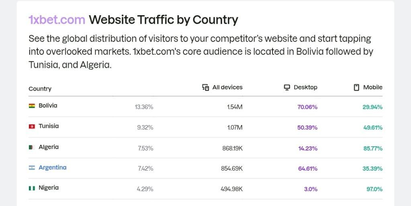This screenshot has width=411, height=206.
Task: Click the Nigeria flag icon
Action: point(32,188)
